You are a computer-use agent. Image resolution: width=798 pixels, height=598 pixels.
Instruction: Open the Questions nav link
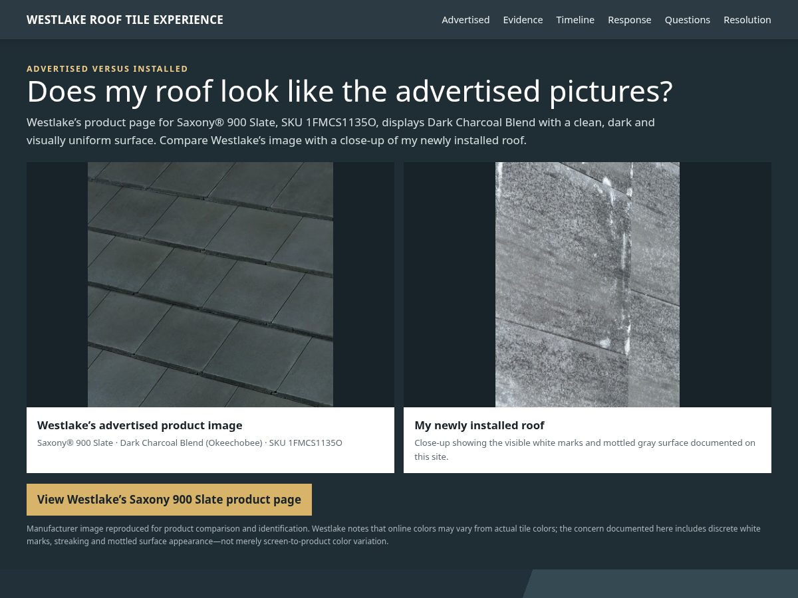[688, 20]
